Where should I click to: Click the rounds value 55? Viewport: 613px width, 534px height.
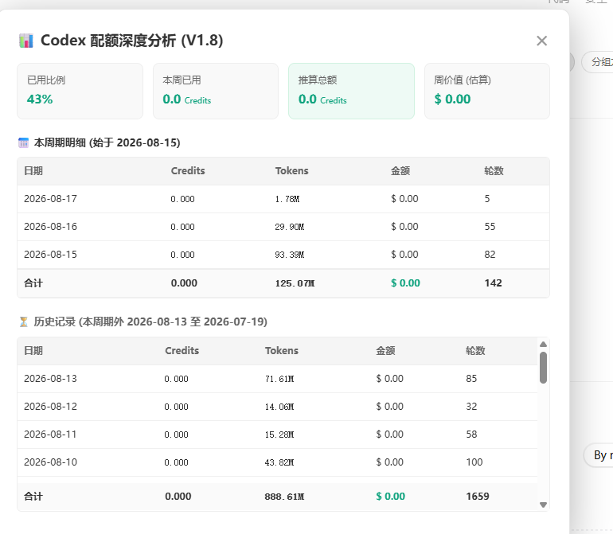pos(490,226)
